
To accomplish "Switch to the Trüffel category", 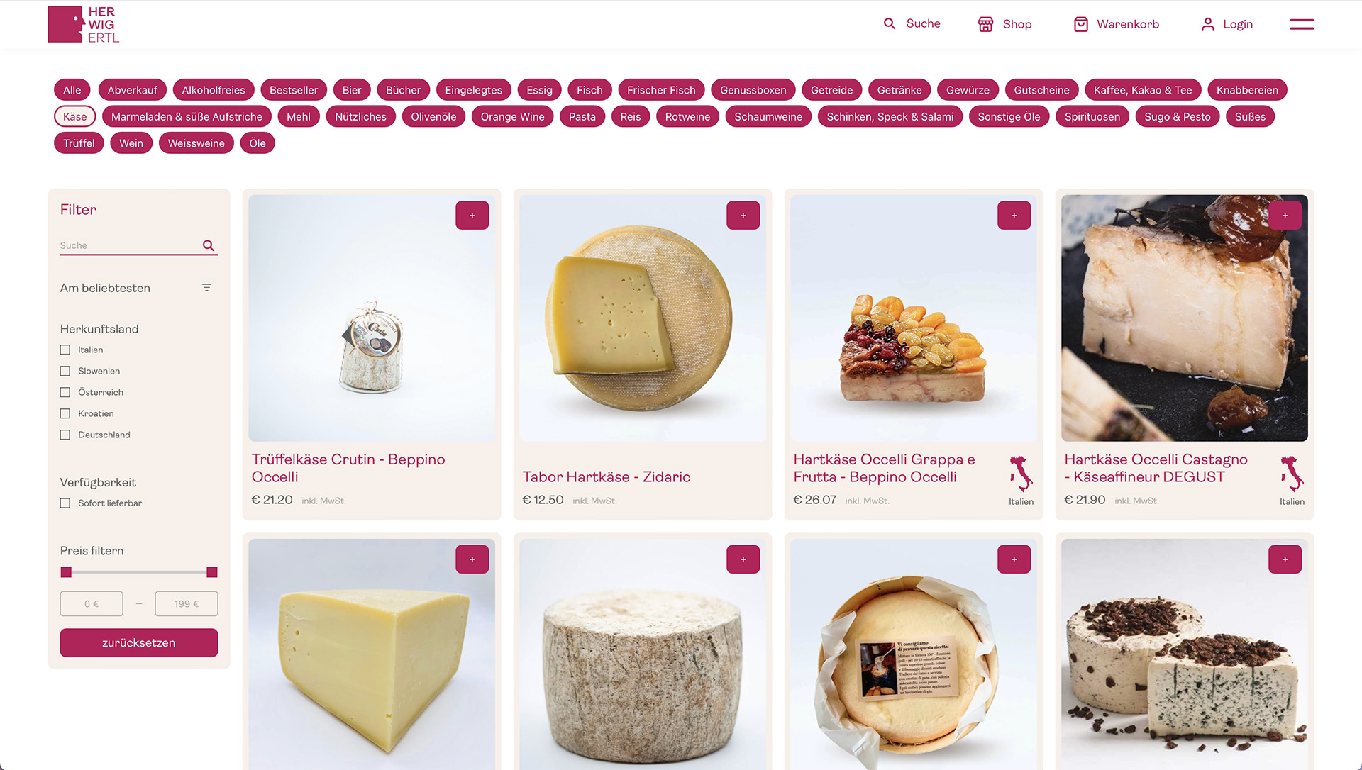I will pyautogui.click(x=79, y=143).
